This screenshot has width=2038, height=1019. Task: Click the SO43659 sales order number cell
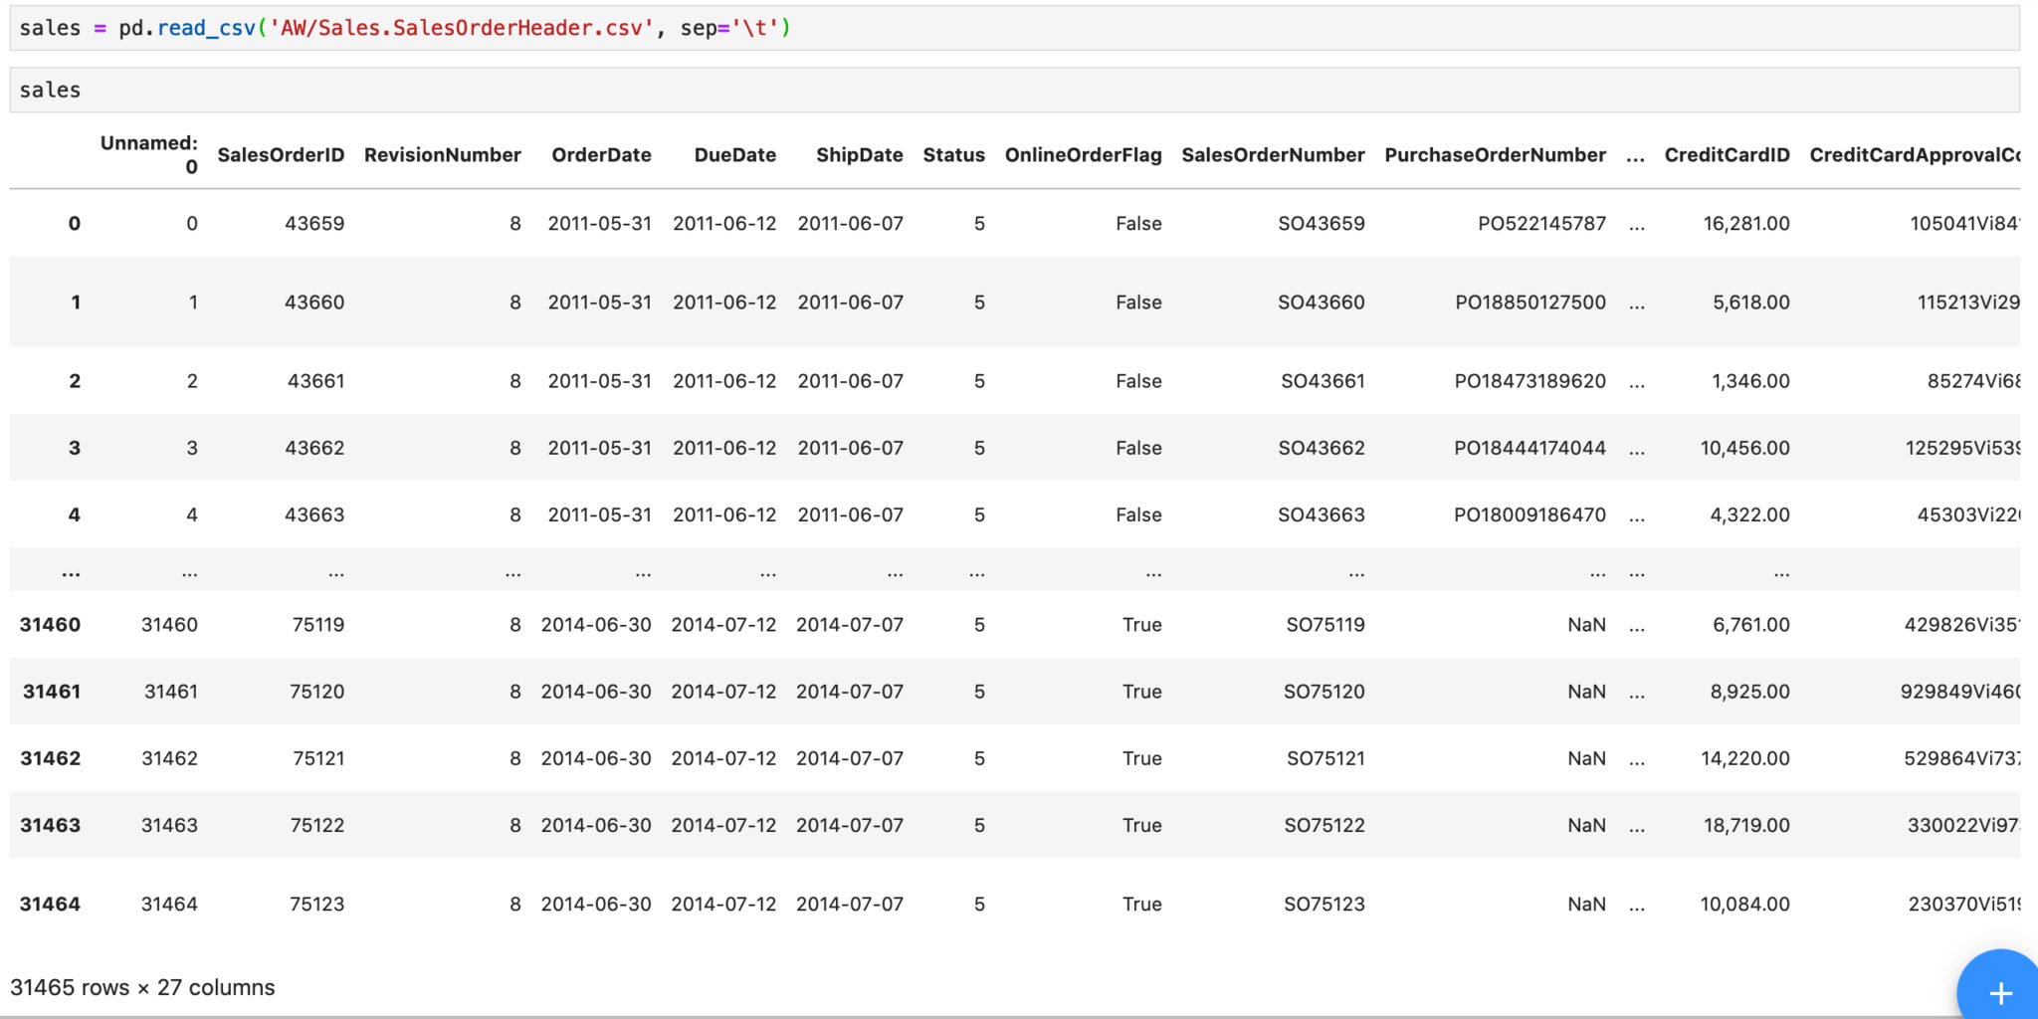coord(1321,224)
